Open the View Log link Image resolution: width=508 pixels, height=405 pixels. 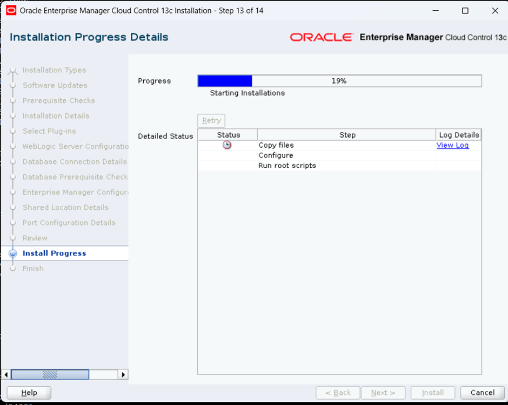pyautogui.click(x=452, y=145)
